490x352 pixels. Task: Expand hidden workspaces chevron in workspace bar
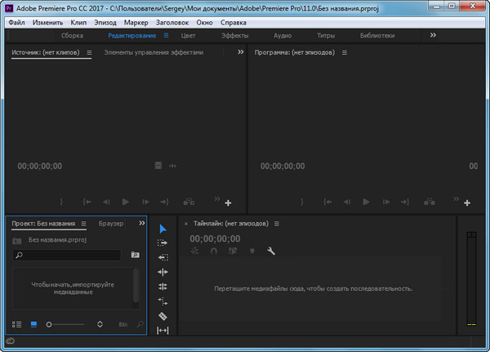[433, 35]
